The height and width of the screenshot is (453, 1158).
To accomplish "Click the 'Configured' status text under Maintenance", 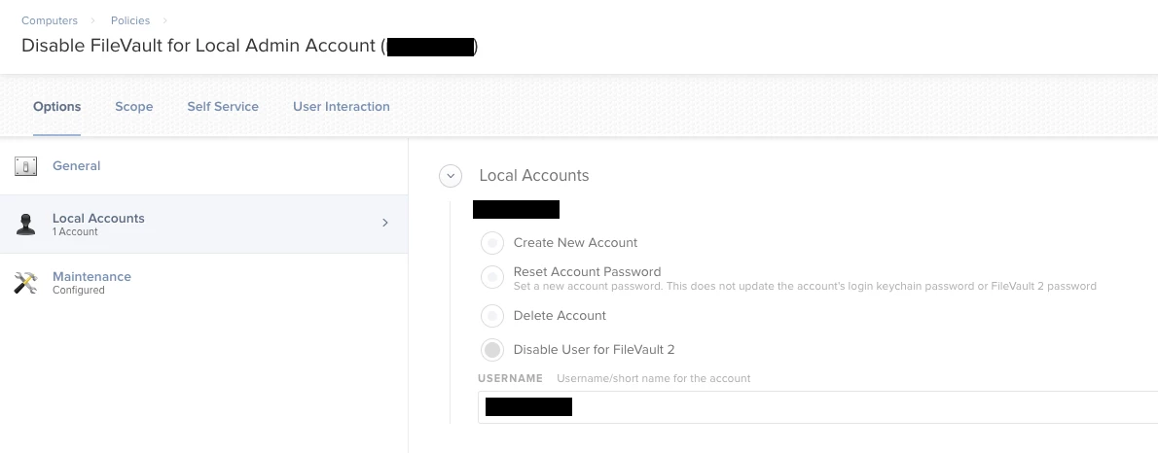I will (x=78, y=290).
